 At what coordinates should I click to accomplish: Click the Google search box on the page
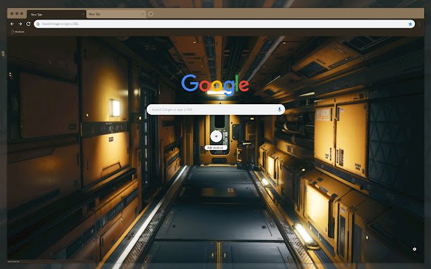215,110
